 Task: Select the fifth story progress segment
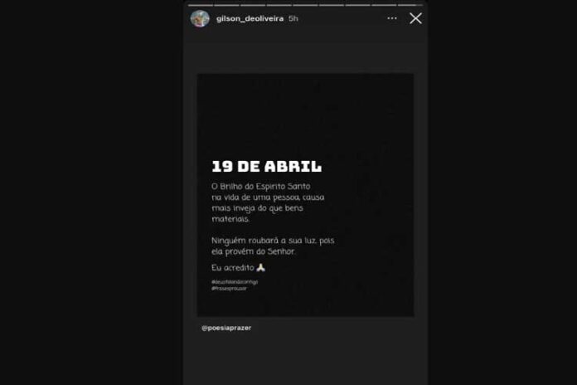305,5
